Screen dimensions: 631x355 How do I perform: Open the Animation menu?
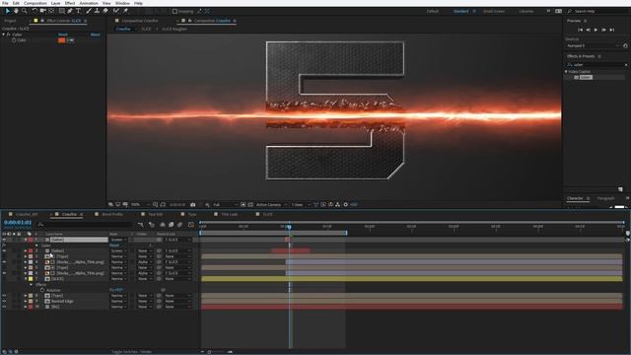[89, 3]
